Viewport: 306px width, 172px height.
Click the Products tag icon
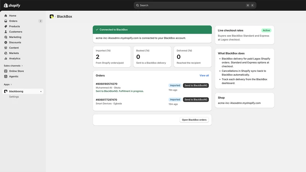(6, 26)
